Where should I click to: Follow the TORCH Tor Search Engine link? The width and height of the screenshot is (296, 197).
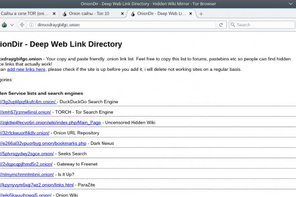pyautogui.click(x=27, y=112)
